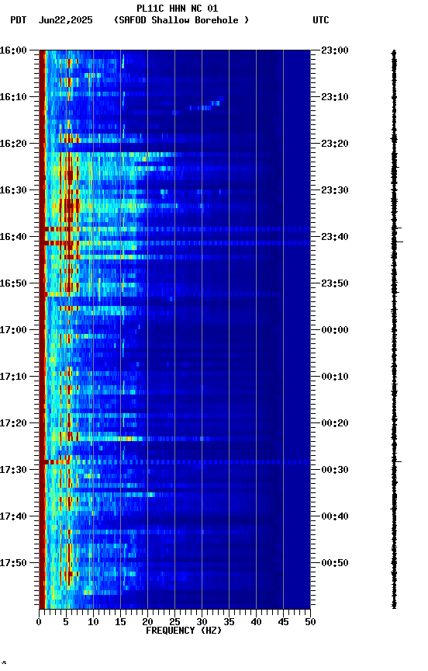Click the date Jun22,2025
Image resolution: width=428 pixels, height=671 pixels.
[65, 20]
